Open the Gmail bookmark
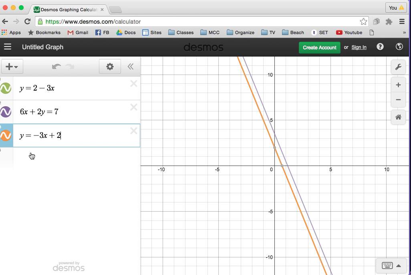The image size is (411, 275). point(78,32)
